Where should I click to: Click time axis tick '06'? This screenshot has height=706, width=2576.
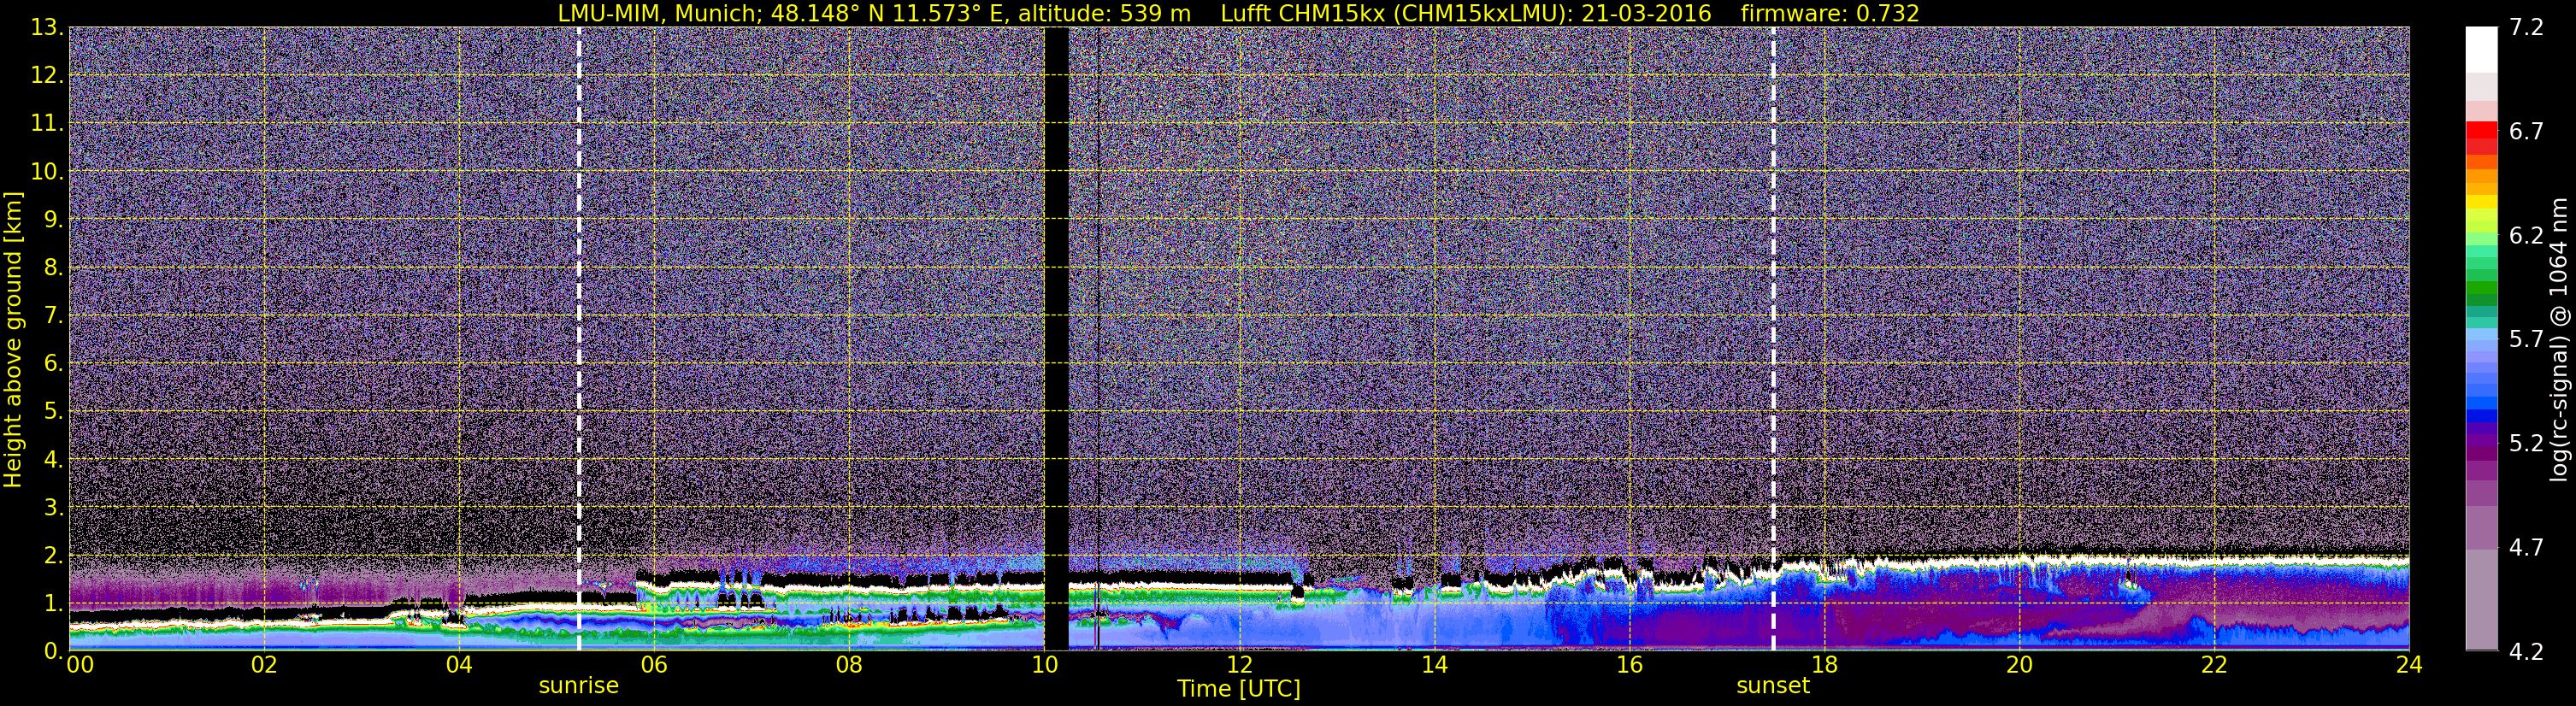[654, 666]
